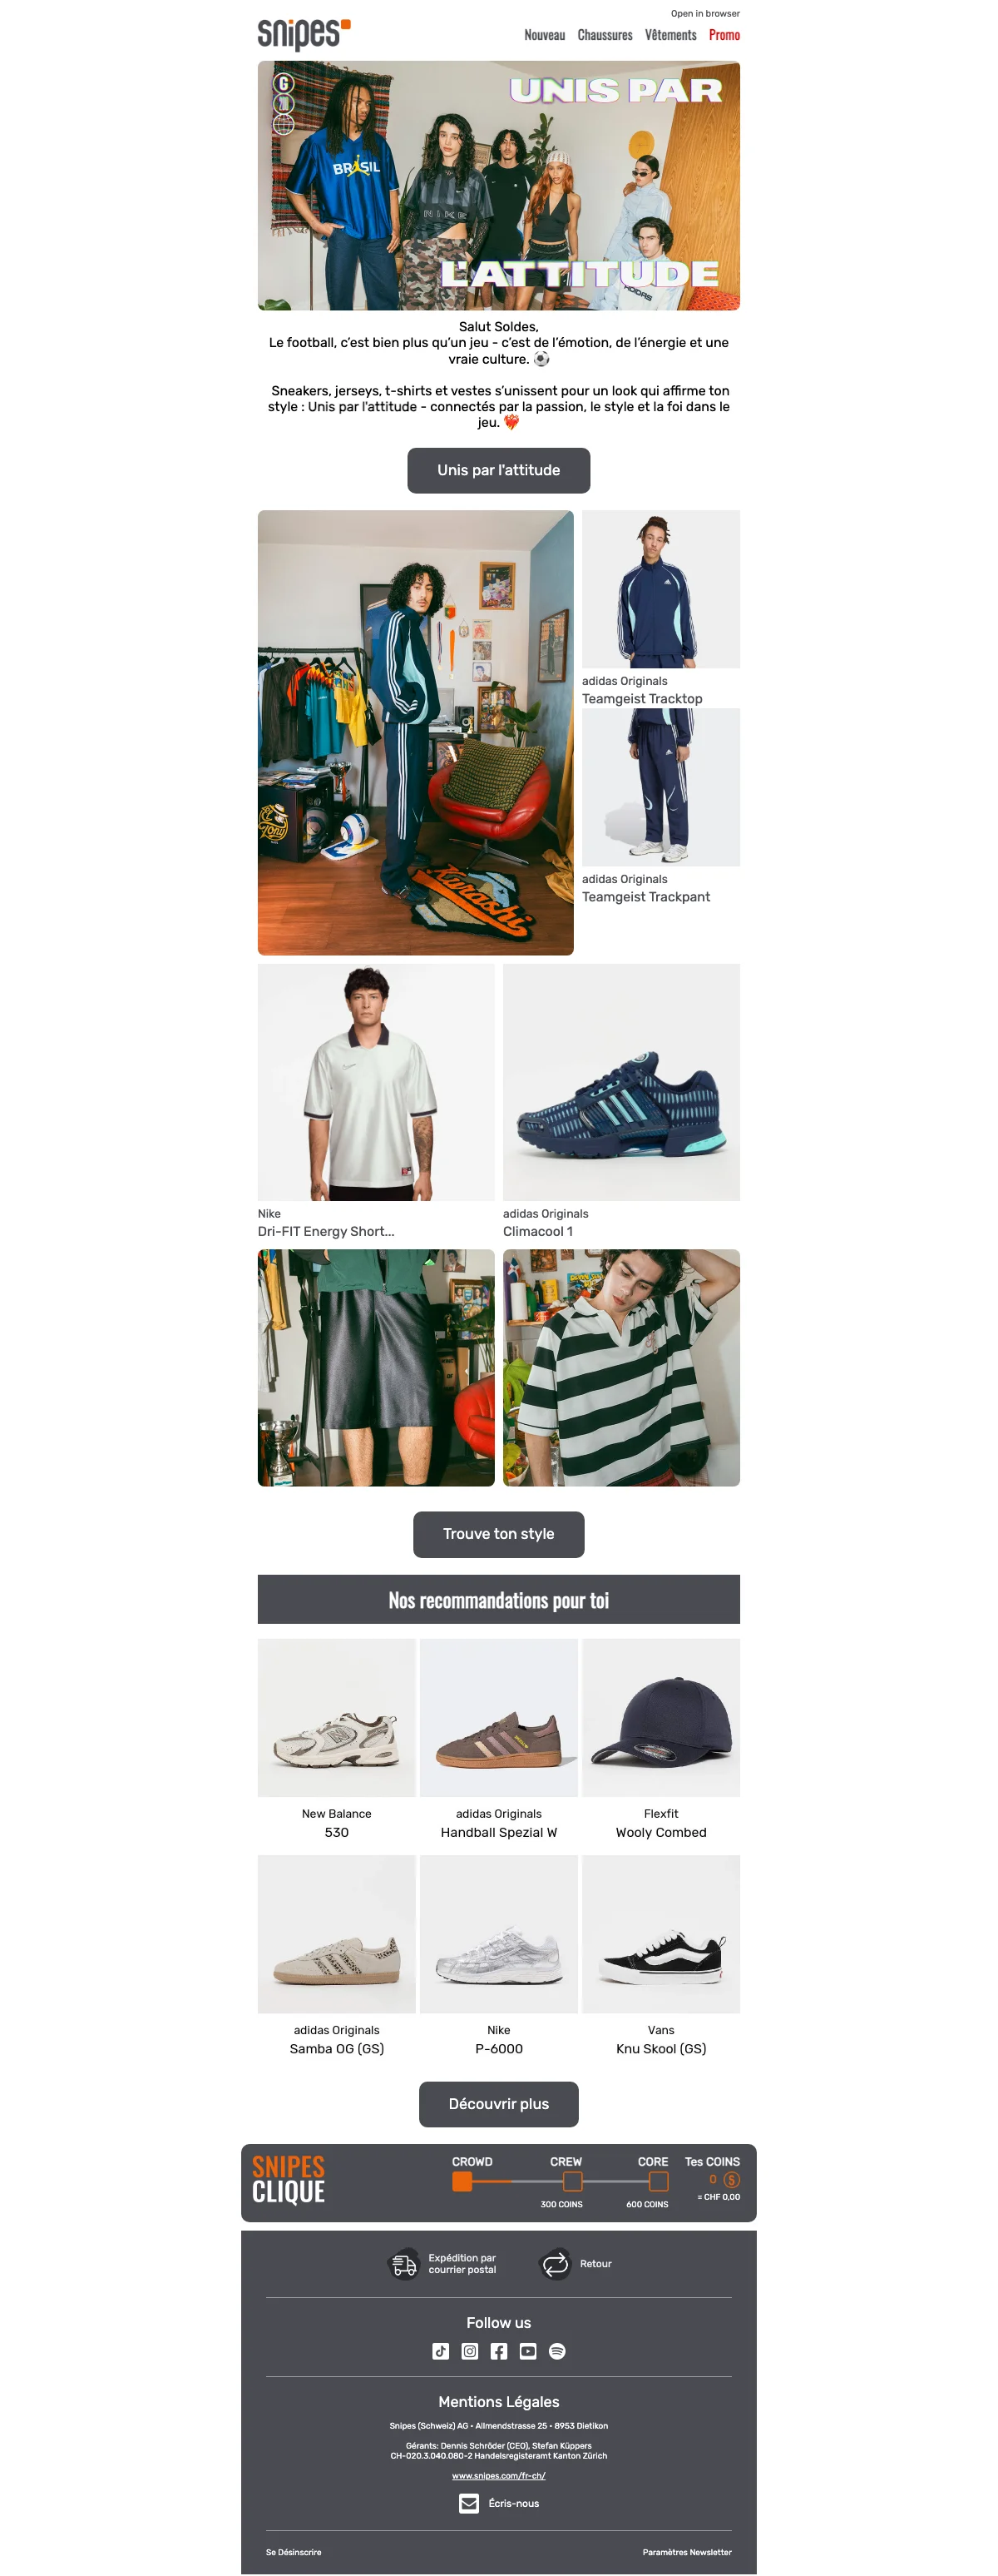
Task: Click the Trouve ton style button
Action: (x=498, y=1534)
